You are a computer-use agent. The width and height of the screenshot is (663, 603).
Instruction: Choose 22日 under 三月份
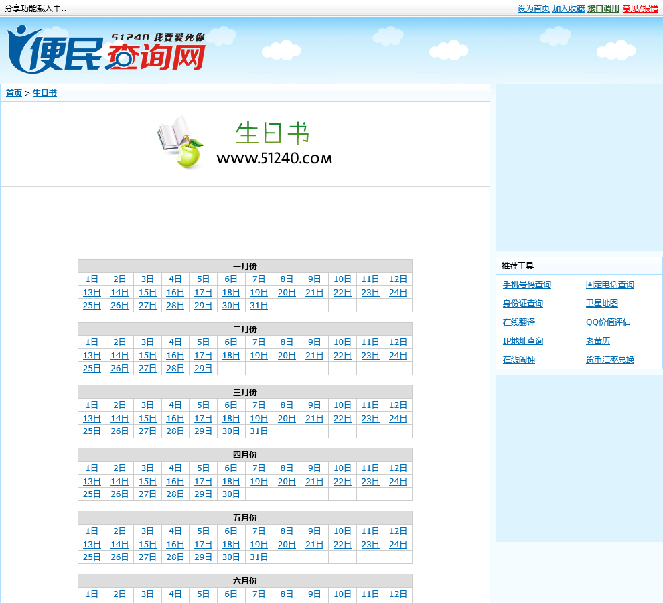click(342, 419)
